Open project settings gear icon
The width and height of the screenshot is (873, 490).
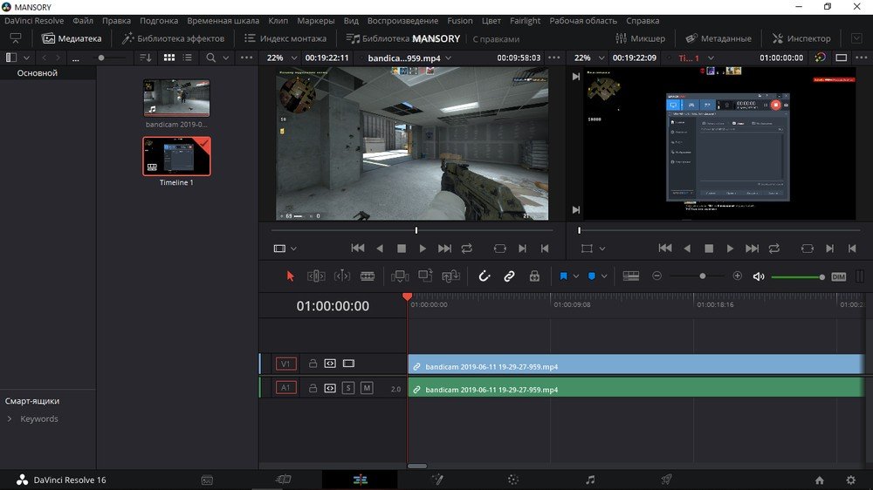[850, 480]
